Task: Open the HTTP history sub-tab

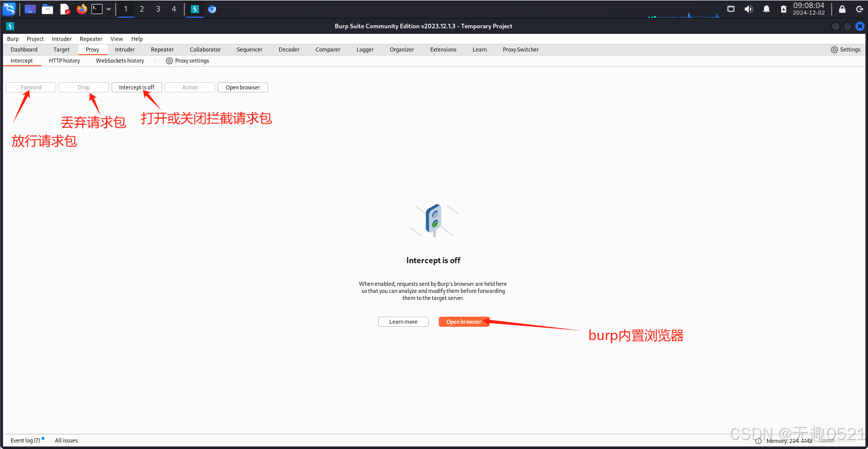Action: tap(65, 61)
